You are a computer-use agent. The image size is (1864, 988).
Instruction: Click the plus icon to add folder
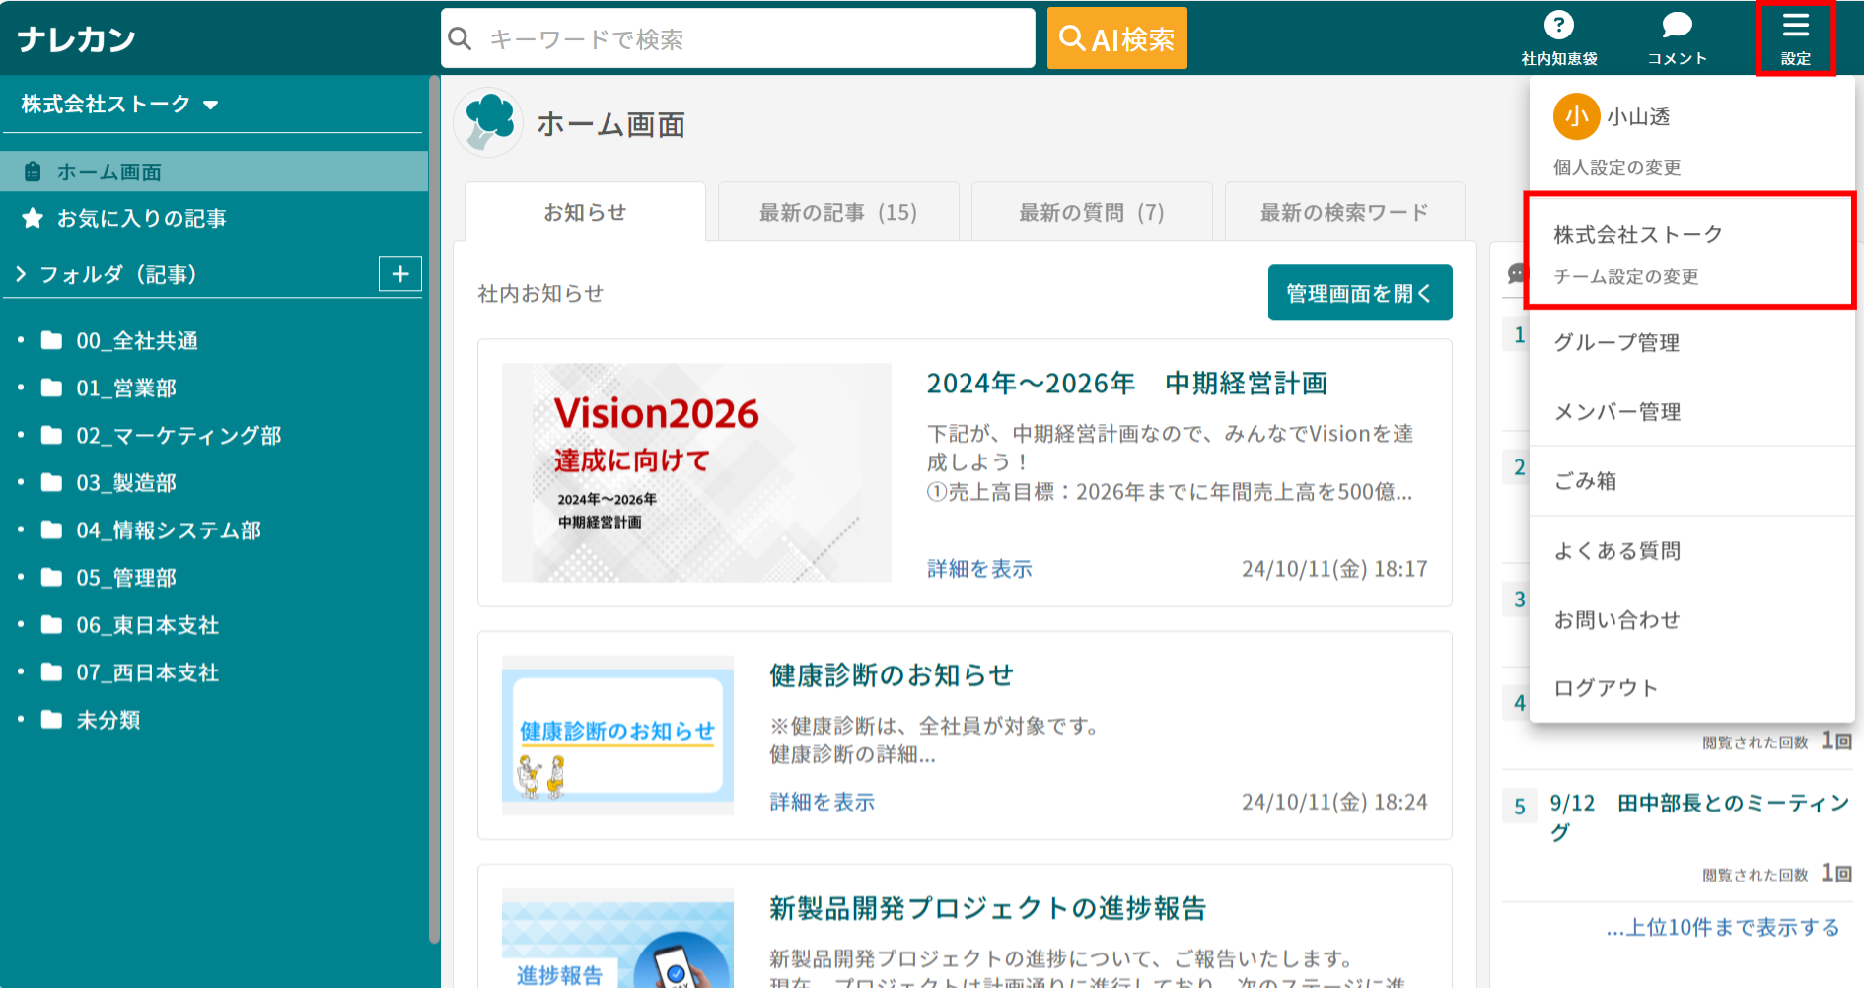pyautogui.click(x=399, y=274)
